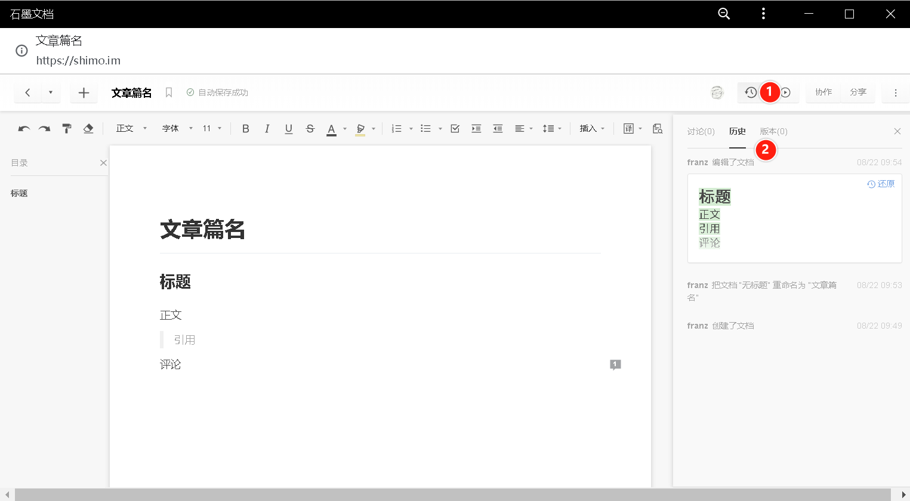Viewport: 910px width, 501px height.
Task: Open the zoom magnifier in title bar
Action: coord(724,14)
